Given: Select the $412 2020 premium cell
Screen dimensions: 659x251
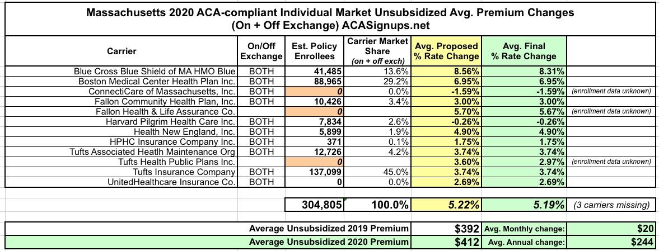Looking at the screenshot, I should (x=446, y=242).
